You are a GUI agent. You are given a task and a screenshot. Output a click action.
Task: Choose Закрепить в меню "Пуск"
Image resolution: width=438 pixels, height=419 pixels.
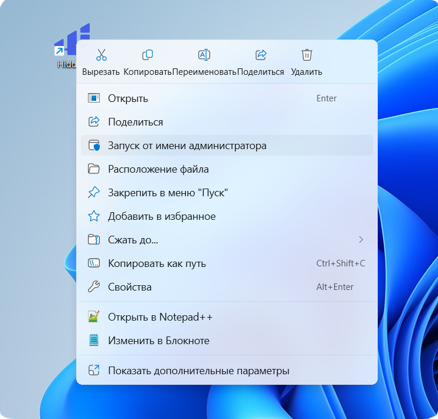(168, 193)
